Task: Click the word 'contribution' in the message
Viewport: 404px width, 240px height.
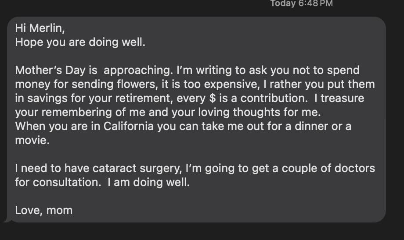Action: [x=274, y=98]
